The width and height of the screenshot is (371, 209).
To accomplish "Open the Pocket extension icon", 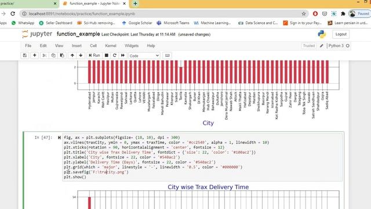I will pyautogui.click(x=325, y=14).
